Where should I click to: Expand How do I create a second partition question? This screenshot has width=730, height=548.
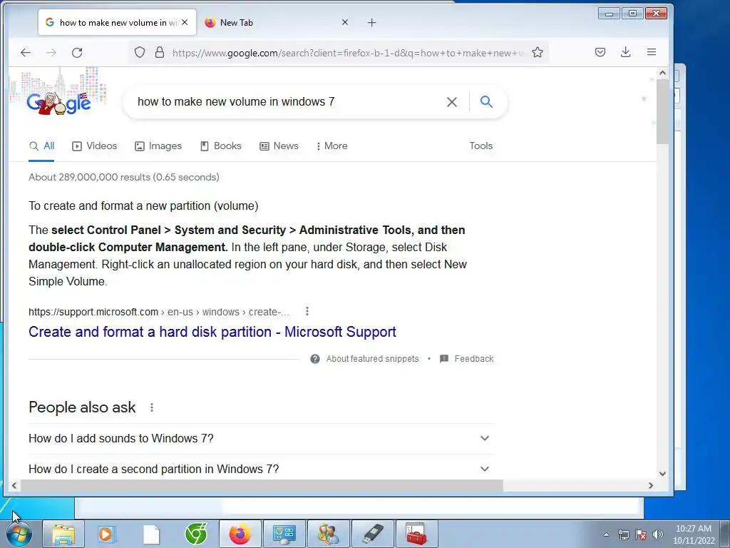coord(261,467)
